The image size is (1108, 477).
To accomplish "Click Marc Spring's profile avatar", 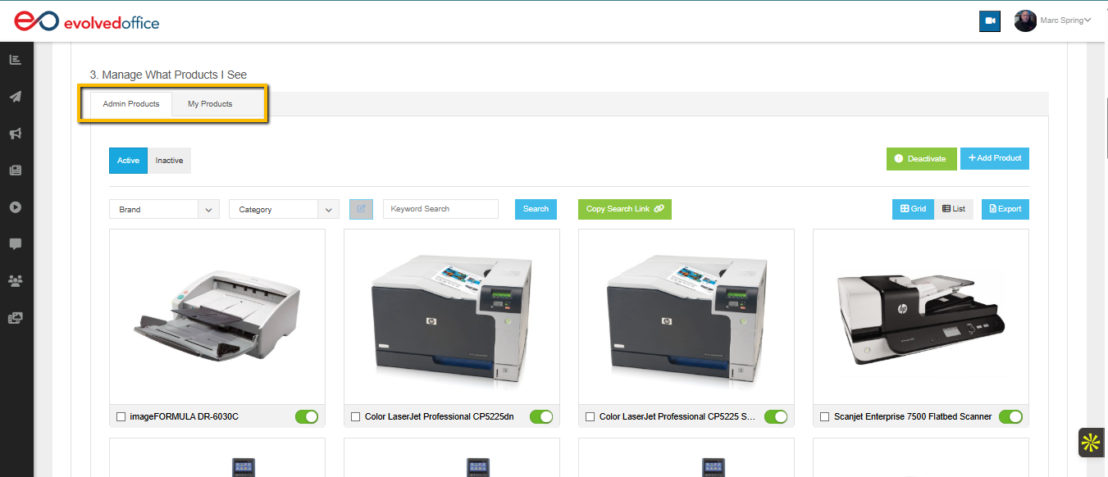I will pos(1025,20).
